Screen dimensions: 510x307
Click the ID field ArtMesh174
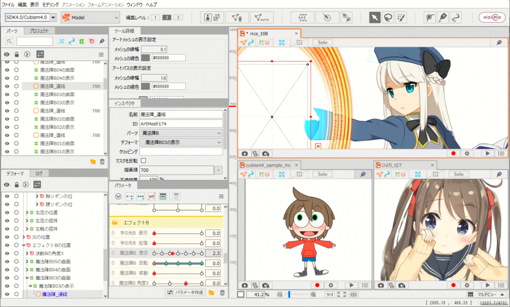pyautogui.click(x=181, y=124)
